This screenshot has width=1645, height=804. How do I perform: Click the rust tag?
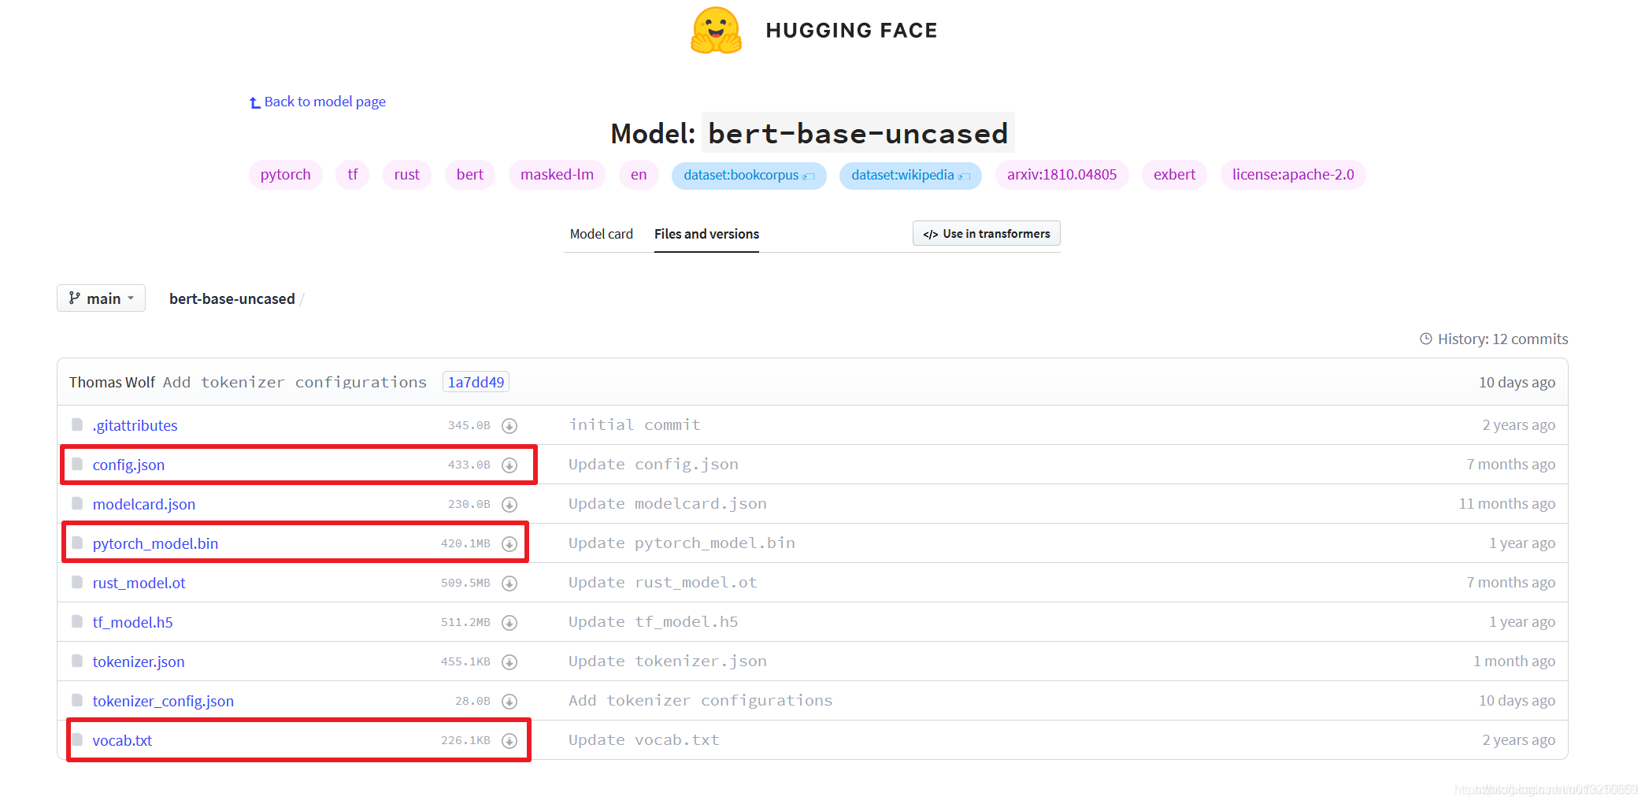tap(407, 175)
